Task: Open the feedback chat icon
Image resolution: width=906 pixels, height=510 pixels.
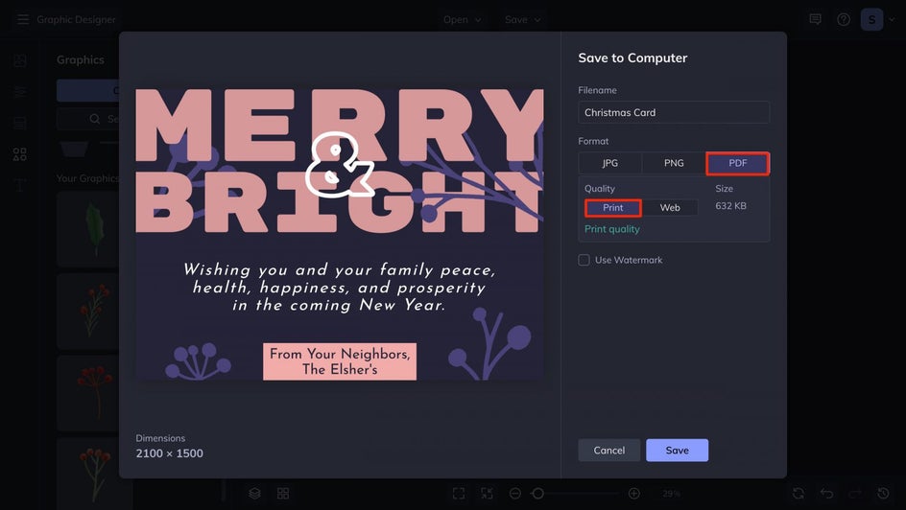Action: tap(815, 19)
